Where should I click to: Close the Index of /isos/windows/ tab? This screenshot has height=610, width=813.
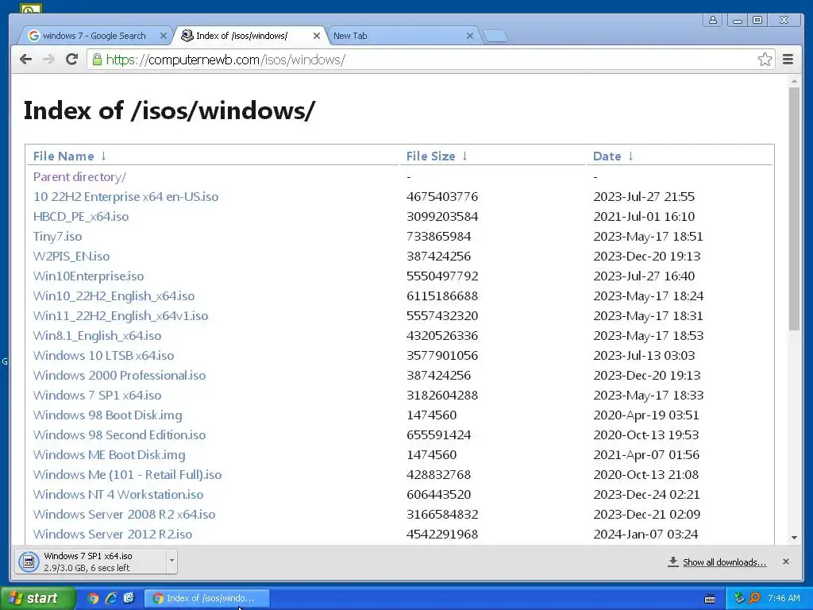(316, 36)
